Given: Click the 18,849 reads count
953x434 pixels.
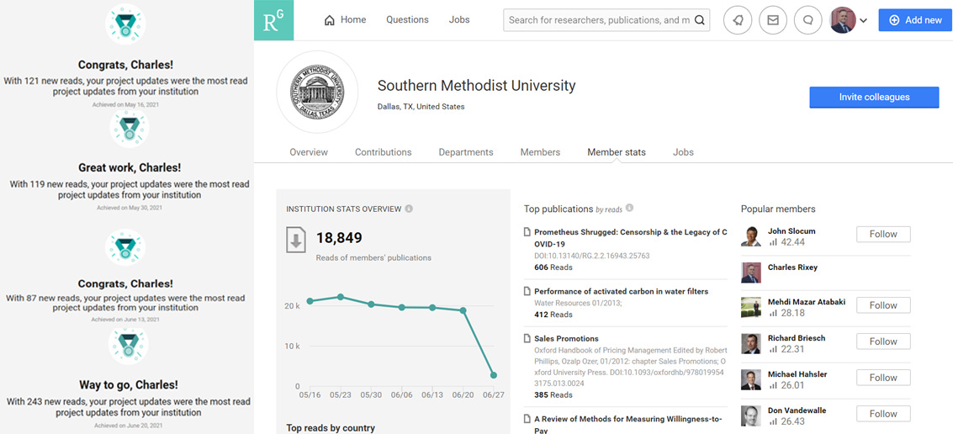Looking at the screenshot, I should click(x=339, y=238).
